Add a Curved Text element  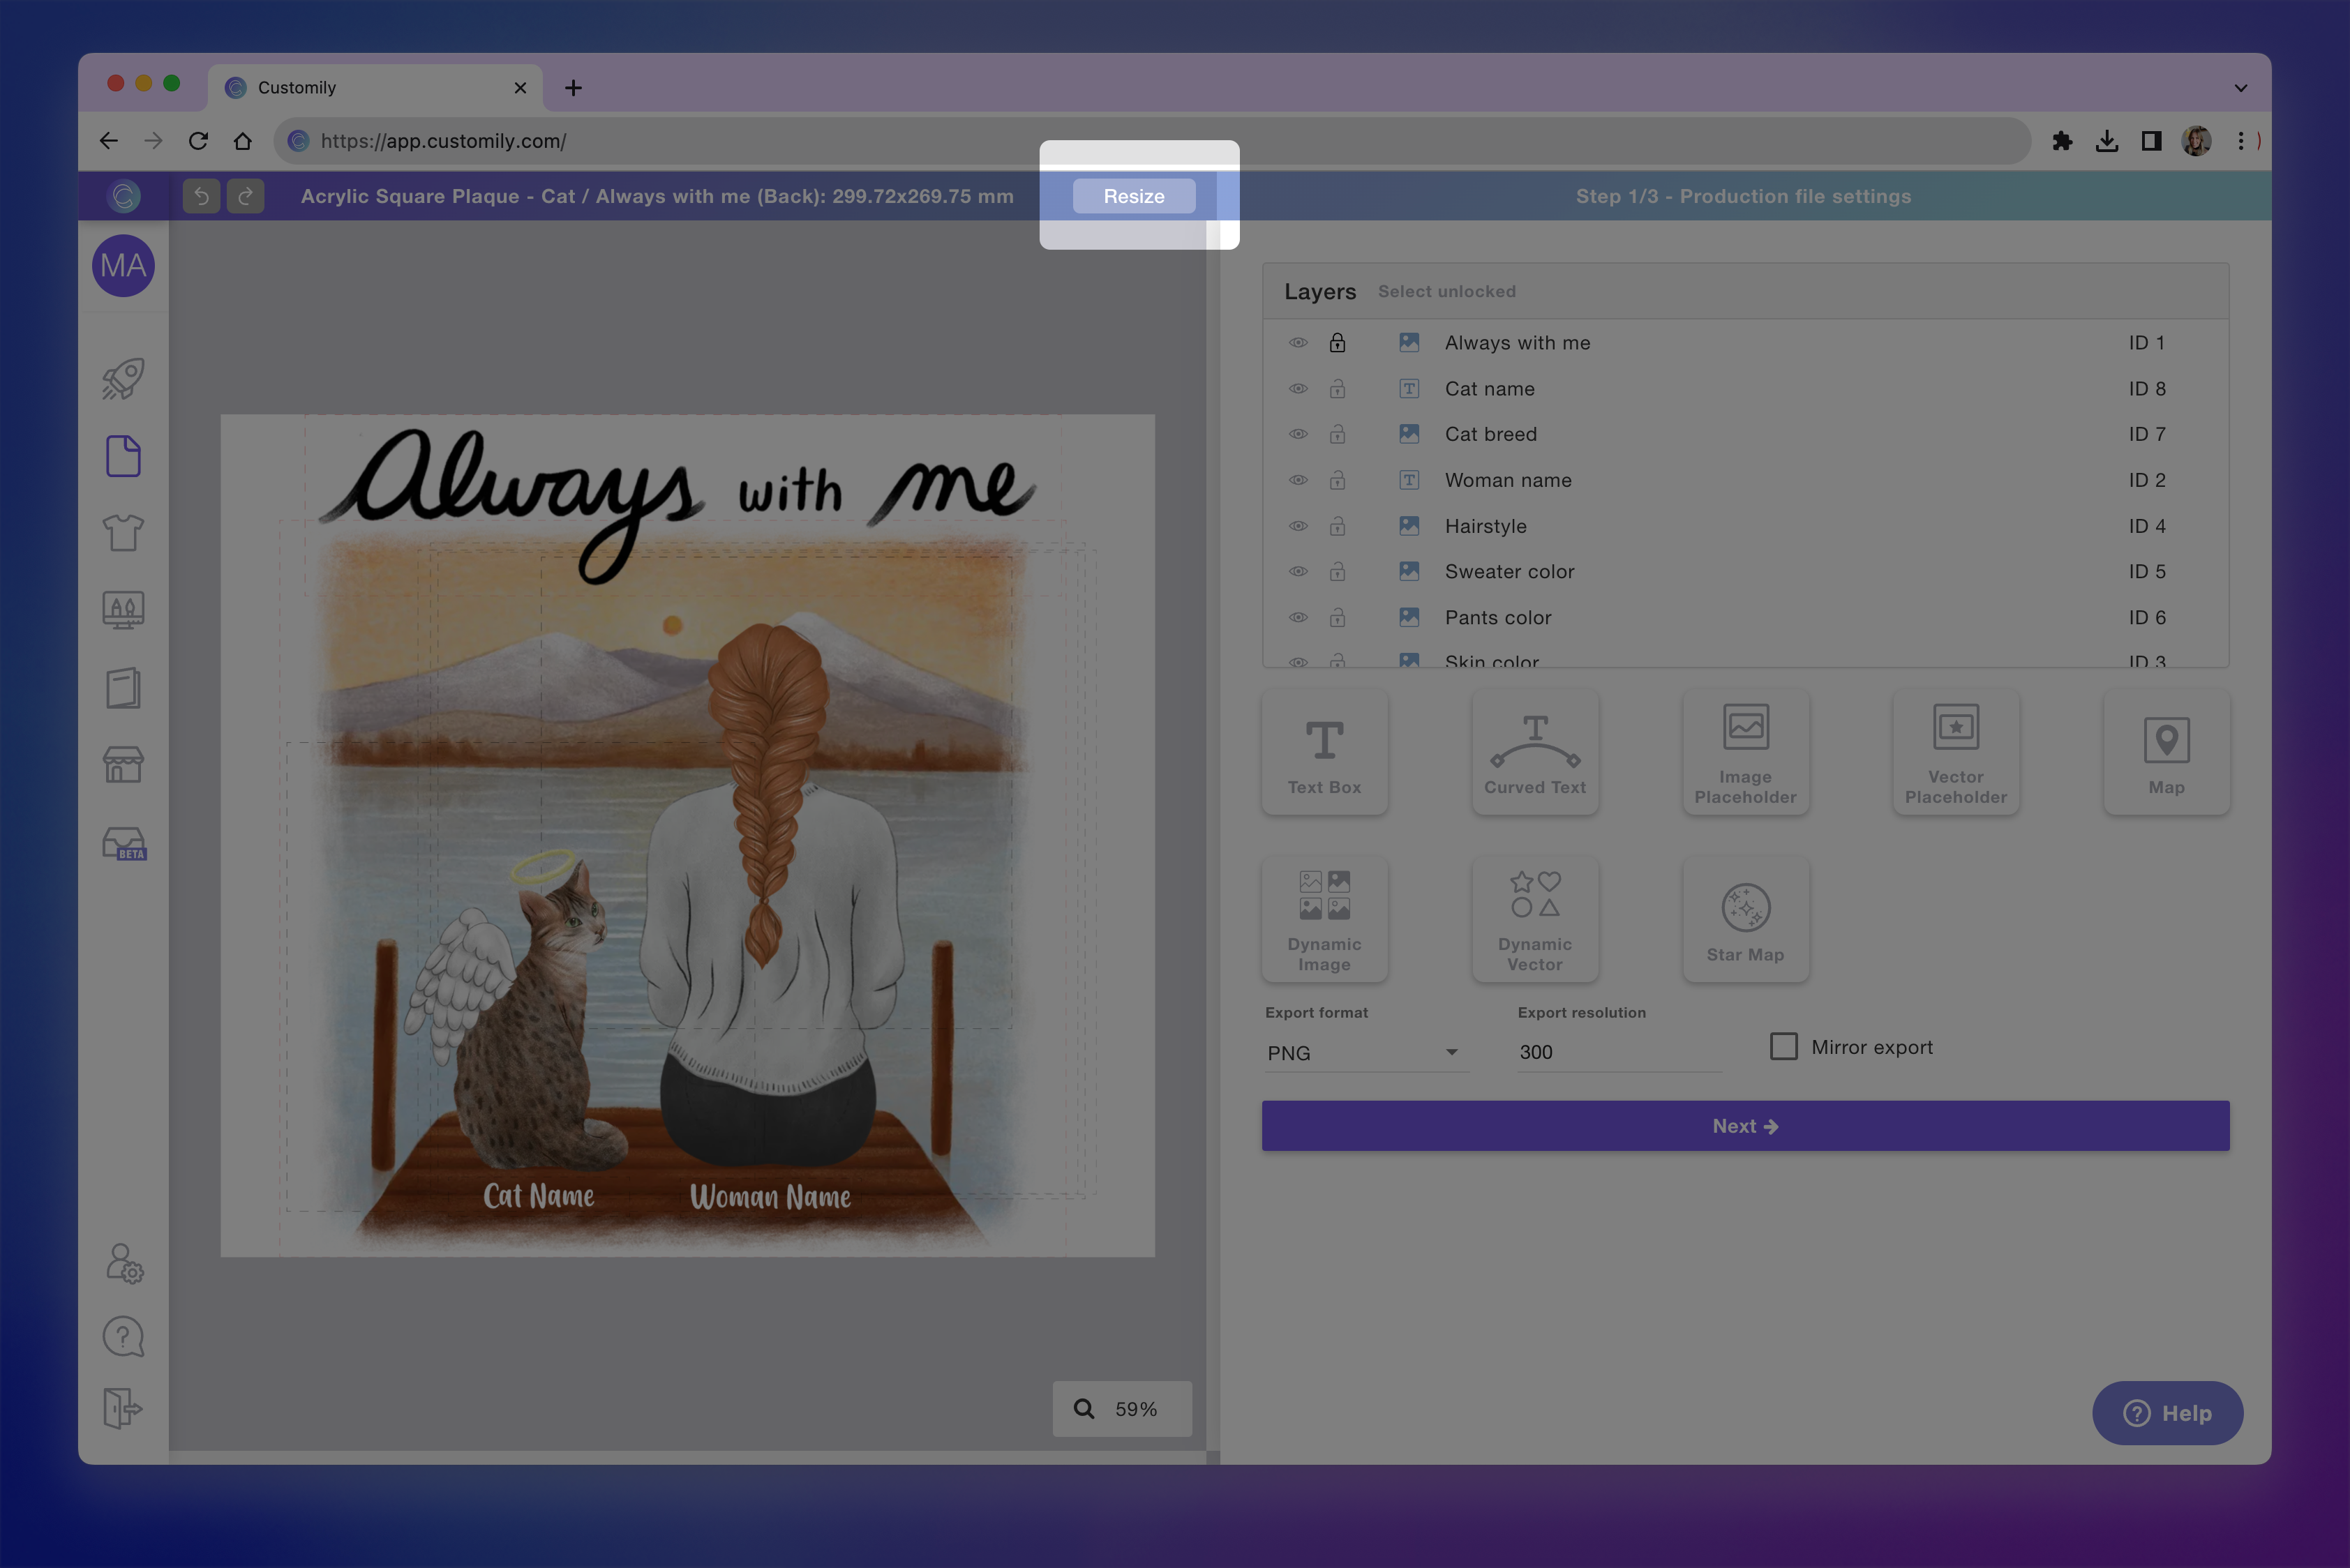point(1534,753)
